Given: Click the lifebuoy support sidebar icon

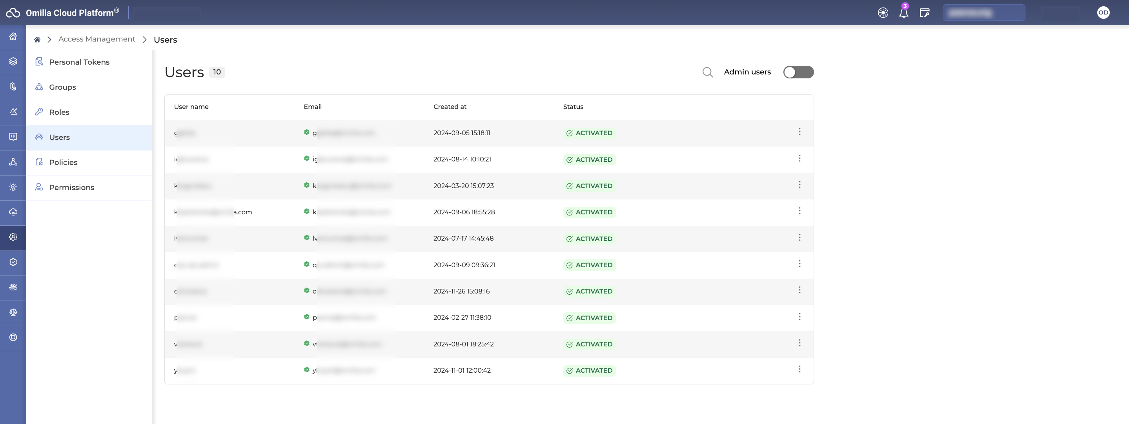Looking at the screenshot, I should pos(13,337).
